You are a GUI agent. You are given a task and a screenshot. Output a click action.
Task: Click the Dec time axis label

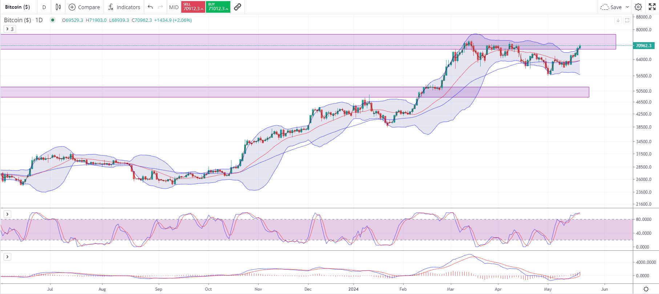click(308, 289)
